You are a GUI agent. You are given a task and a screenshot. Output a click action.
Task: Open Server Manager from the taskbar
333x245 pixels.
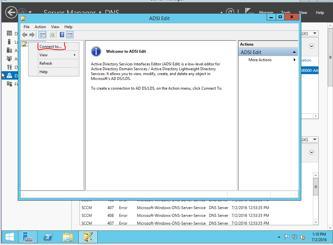[28, 237]
